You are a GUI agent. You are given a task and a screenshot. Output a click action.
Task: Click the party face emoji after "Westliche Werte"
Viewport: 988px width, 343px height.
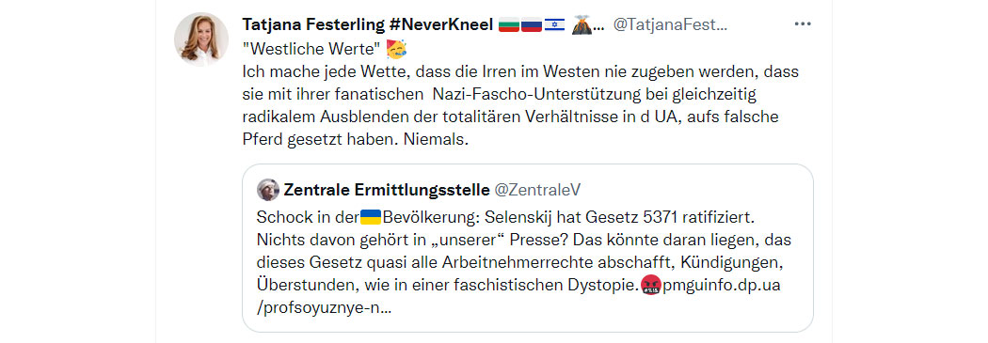396,49
